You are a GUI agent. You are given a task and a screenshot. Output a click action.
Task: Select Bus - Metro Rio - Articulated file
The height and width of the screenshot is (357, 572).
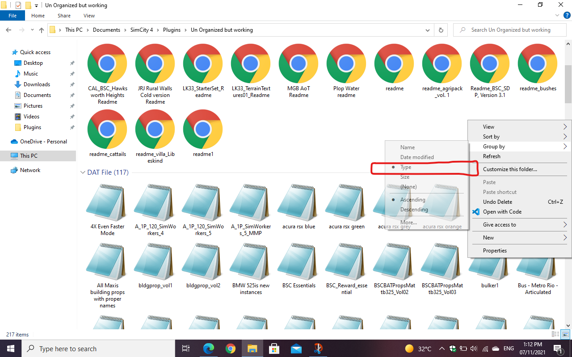538,268
